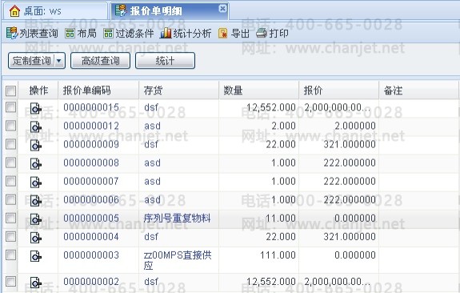Image resolution: width=460 pixels, height=293 pixels.
Task: Open operation icon for row 0000000004
Action: (x=36, y=238)
